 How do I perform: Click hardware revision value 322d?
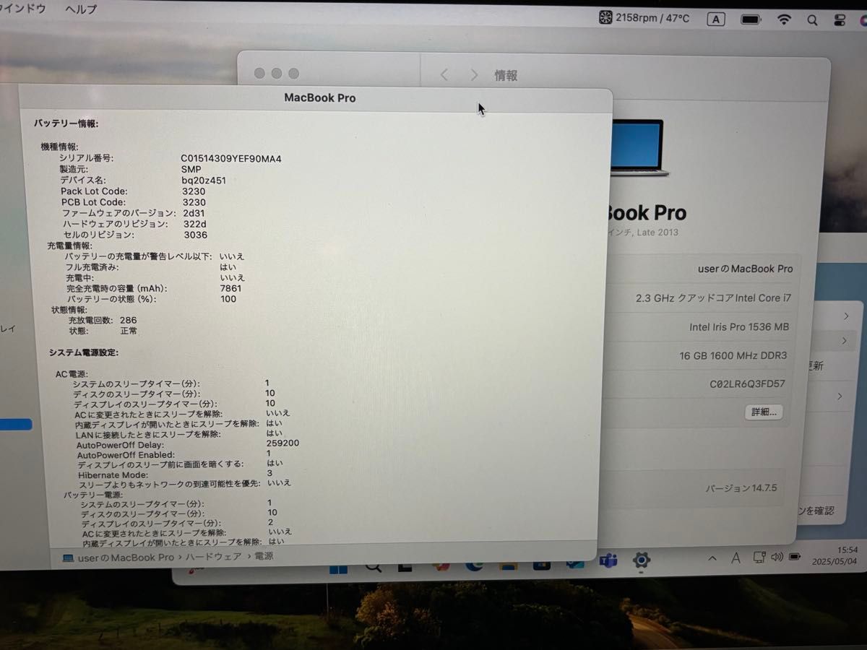195,224
